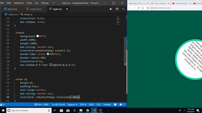
Task: Open the Windows Start menu
Action: (3, 110)
